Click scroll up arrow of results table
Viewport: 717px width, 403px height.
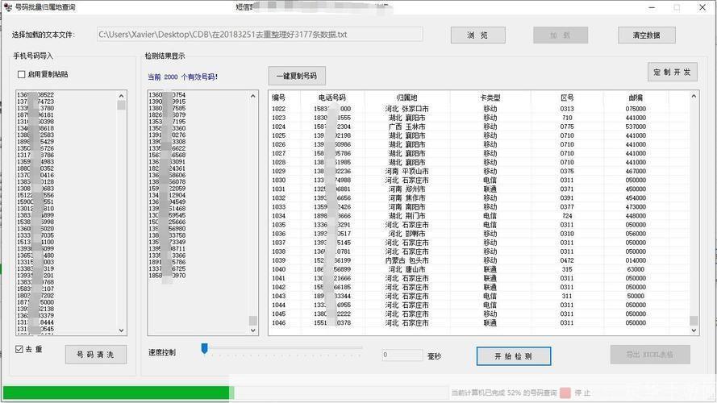[x=694, y=97]
